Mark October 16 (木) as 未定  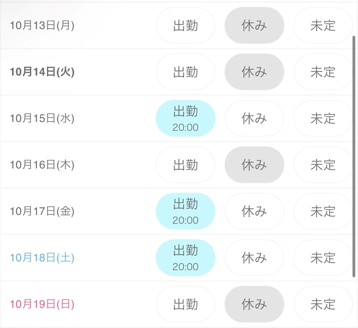(323, 165)
